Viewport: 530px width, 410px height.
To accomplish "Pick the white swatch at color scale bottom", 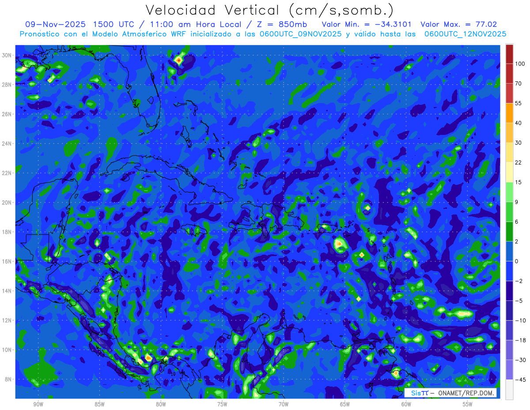I will click(509, 389).
